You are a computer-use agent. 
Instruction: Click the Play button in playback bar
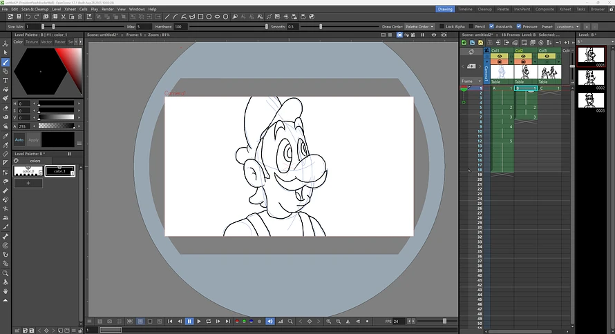coord(199,322)
